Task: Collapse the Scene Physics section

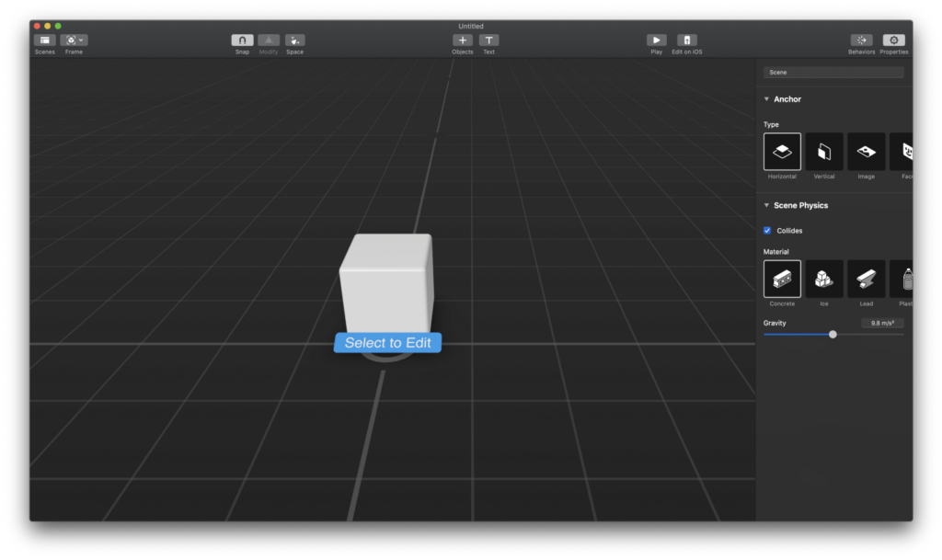Action: pos(766,205)
